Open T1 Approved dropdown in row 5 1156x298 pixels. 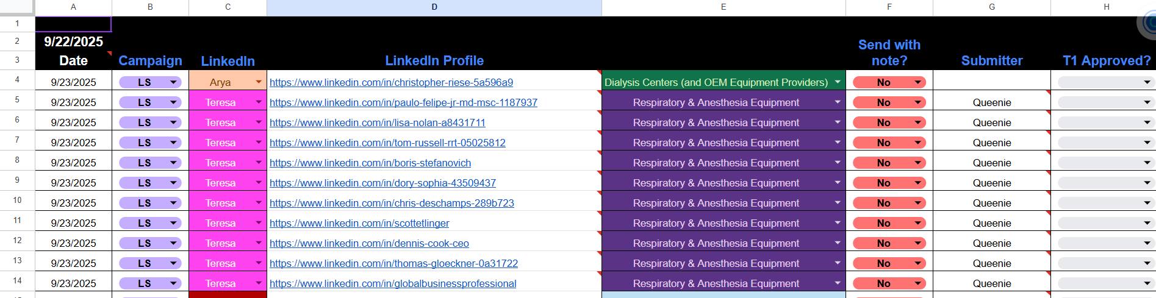click(x=1147, y=102)
